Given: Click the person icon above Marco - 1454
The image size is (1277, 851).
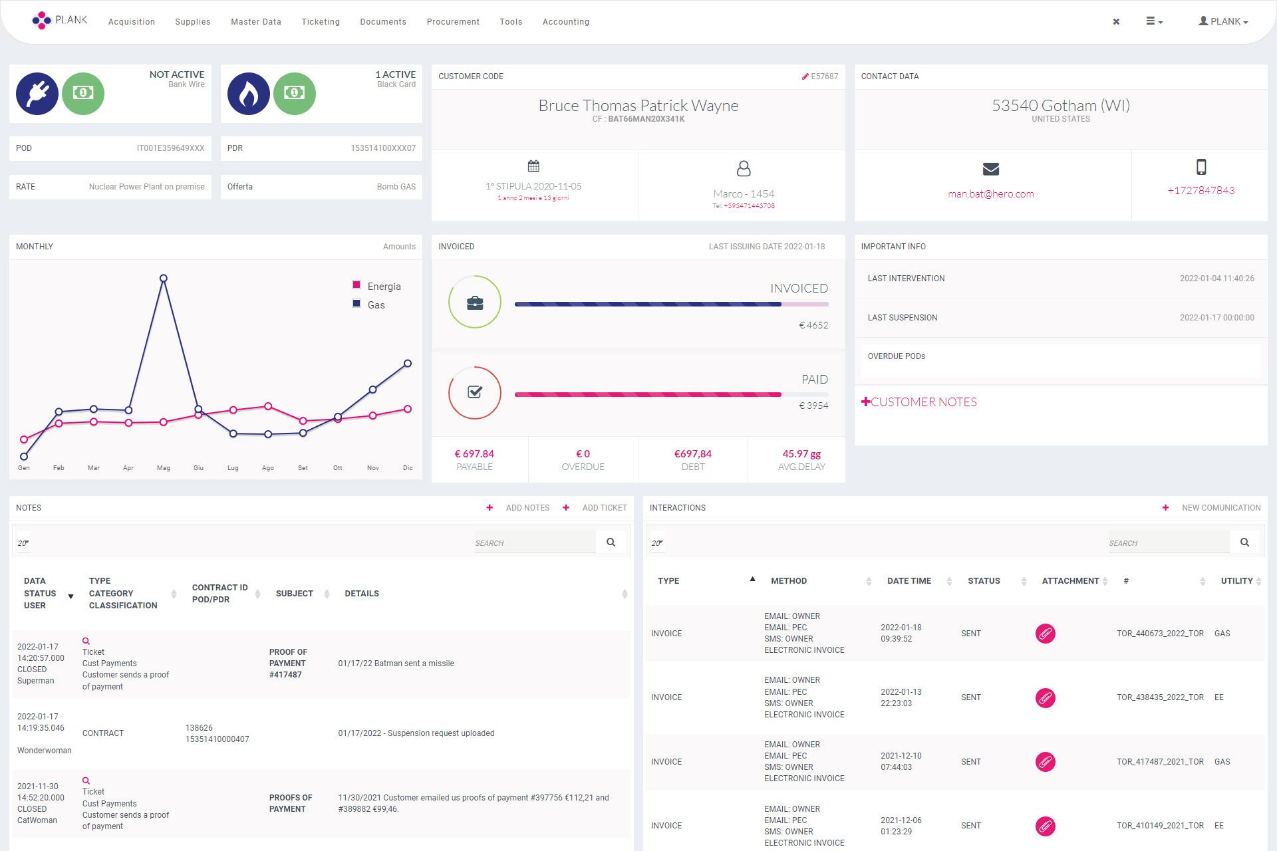Looking at the screenshot, I should [744, 168].
